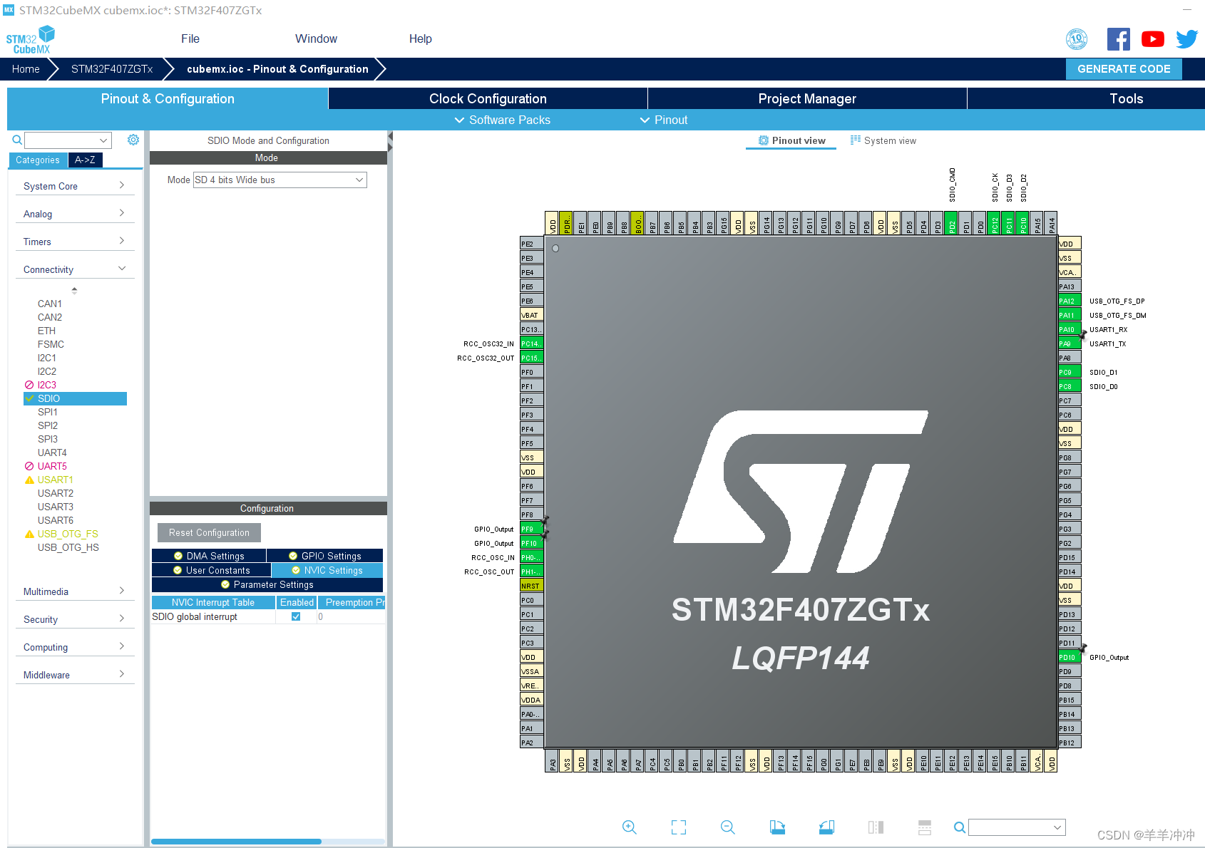Open the Facebook link icon

tap(1118, 39)
